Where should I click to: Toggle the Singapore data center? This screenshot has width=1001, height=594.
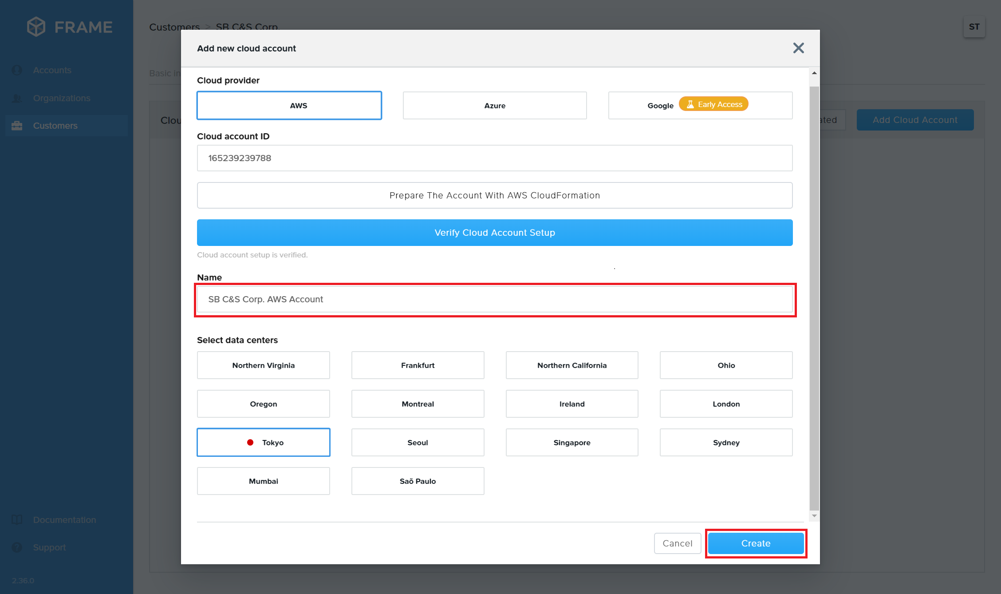(572, 443)
